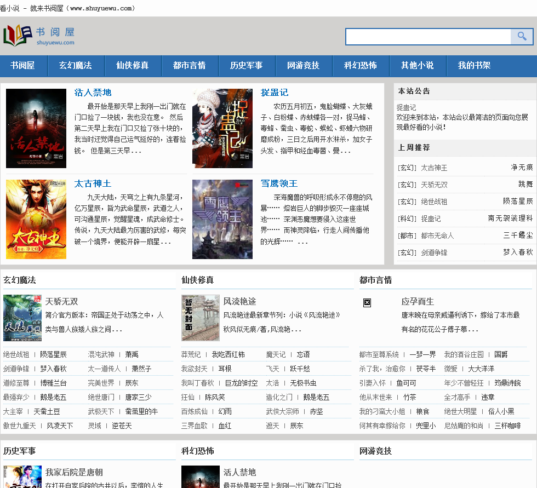Viewport: 537px width, 488px height.
Task: Open 傲世九重天 in the list
Action: (x=20, y=426)
